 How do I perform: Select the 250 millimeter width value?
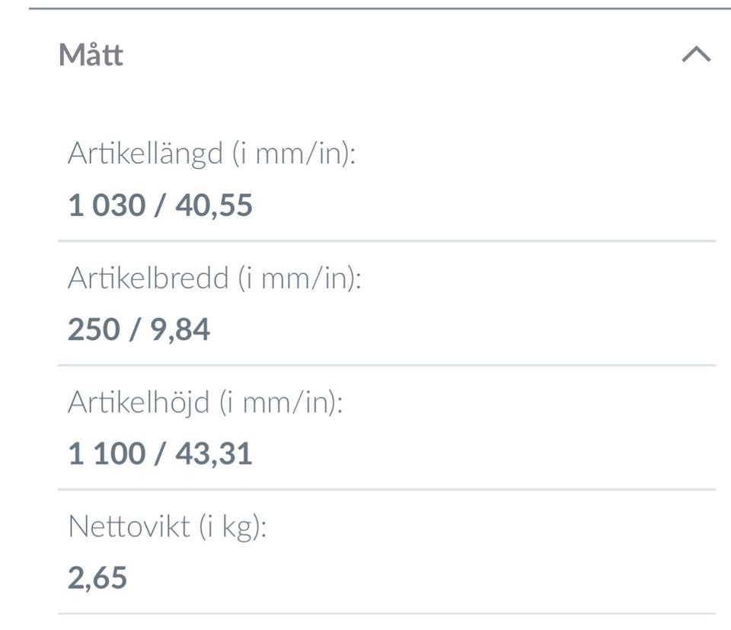[94, 329]
